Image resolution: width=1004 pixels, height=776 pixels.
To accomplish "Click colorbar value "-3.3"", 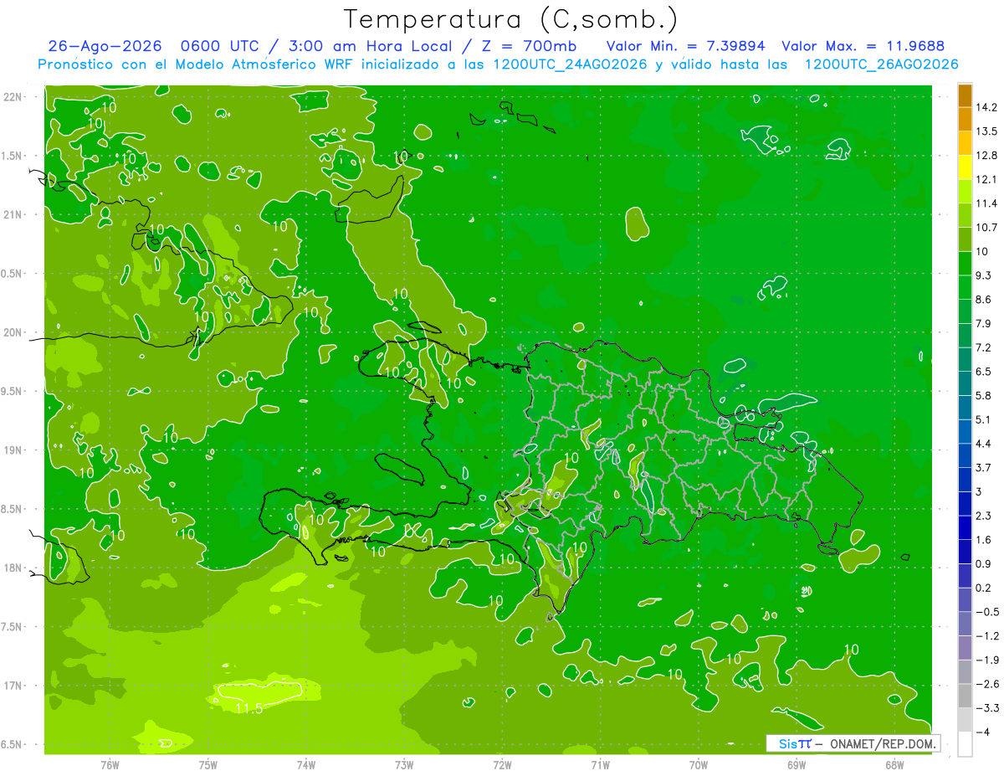I will (x=987, y=708).
